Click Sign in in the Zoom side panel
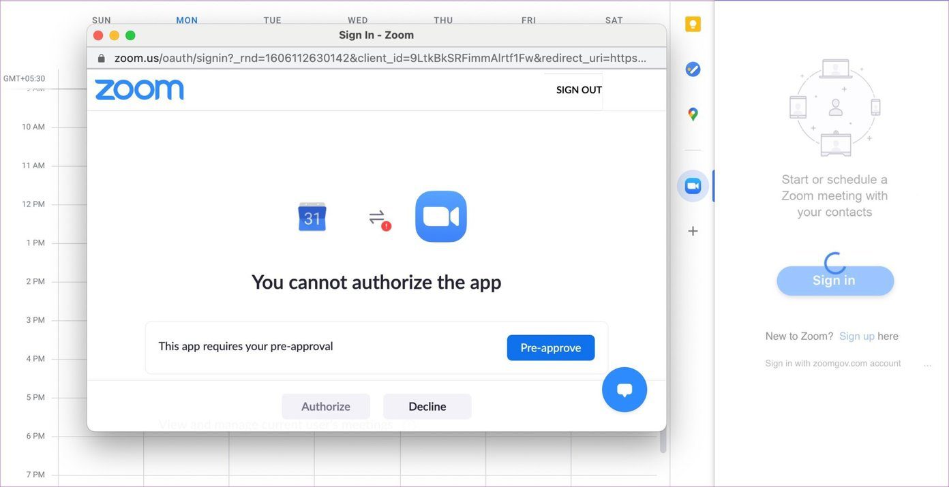Viewport: 949px width, 487px height. pos(835,281)
